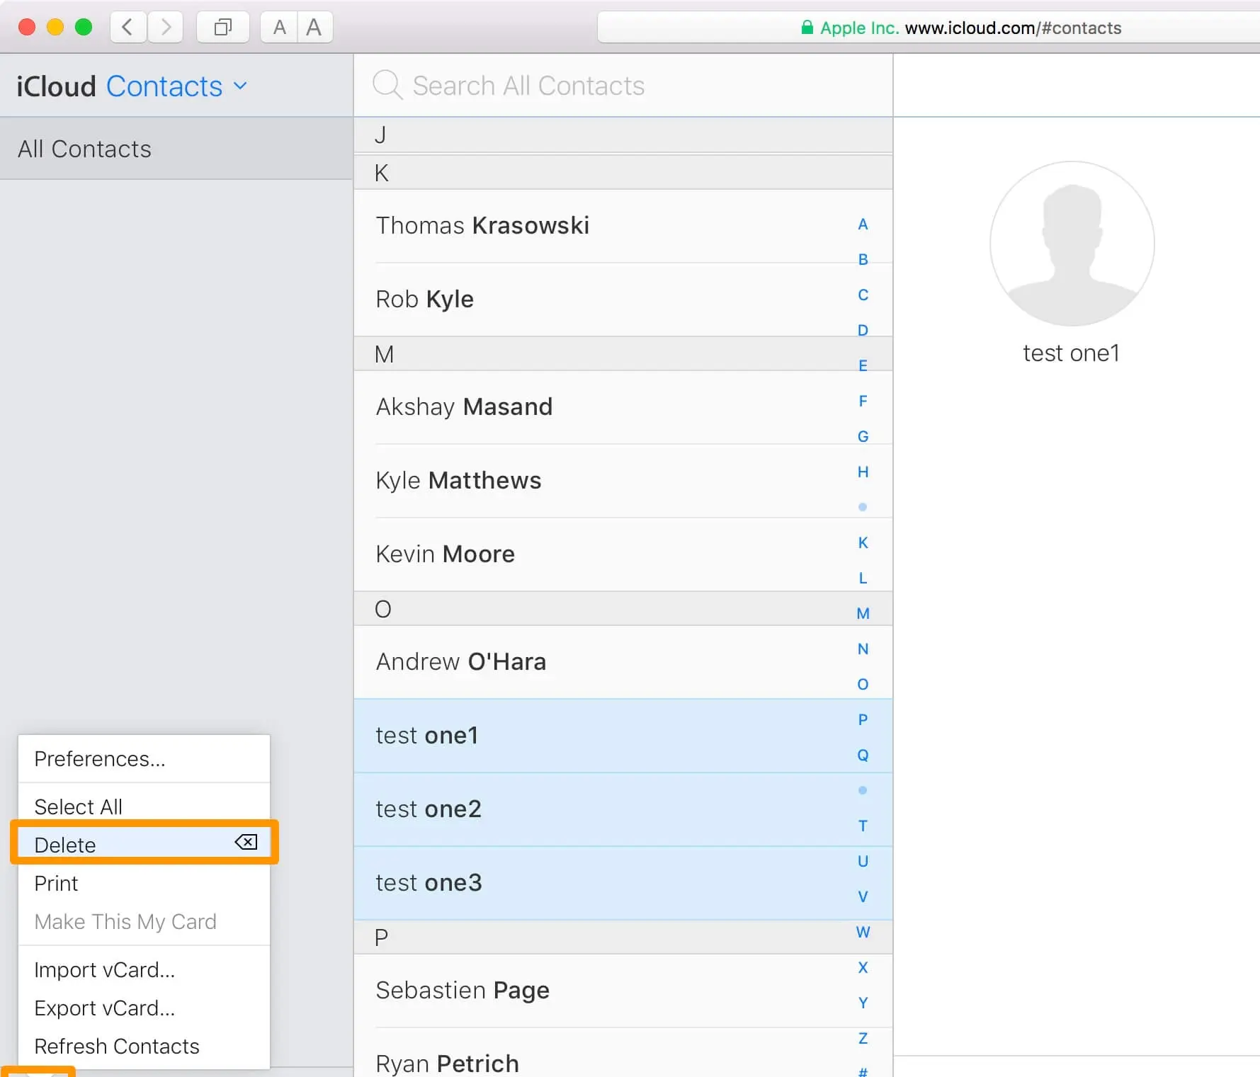Click Refresh Contacts
This screenshot has width=1260, height=1077.
click(x=116, y=1046)
